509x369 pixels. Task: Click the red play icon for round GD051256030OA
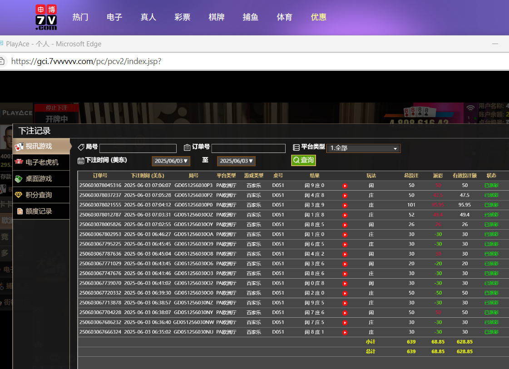tap(345, 235)
